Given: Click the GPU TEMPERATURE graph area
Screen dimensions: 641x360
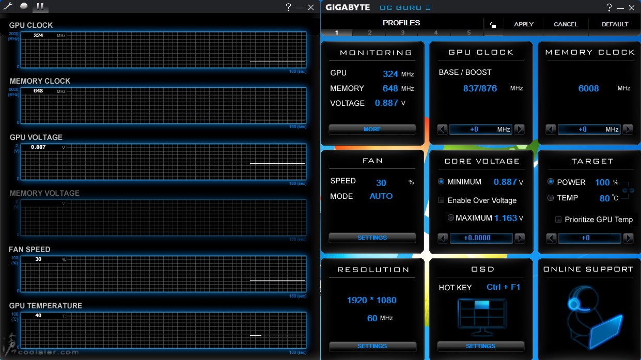Looking at the screenshot, I should pos(163,330).
